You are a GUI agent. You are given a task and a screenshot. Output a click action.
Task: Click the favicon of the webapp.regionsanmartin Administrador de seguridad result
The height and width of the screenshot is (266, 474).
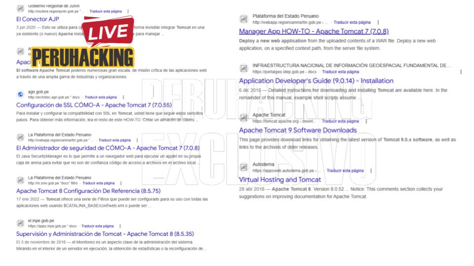(x=20, y=137)
